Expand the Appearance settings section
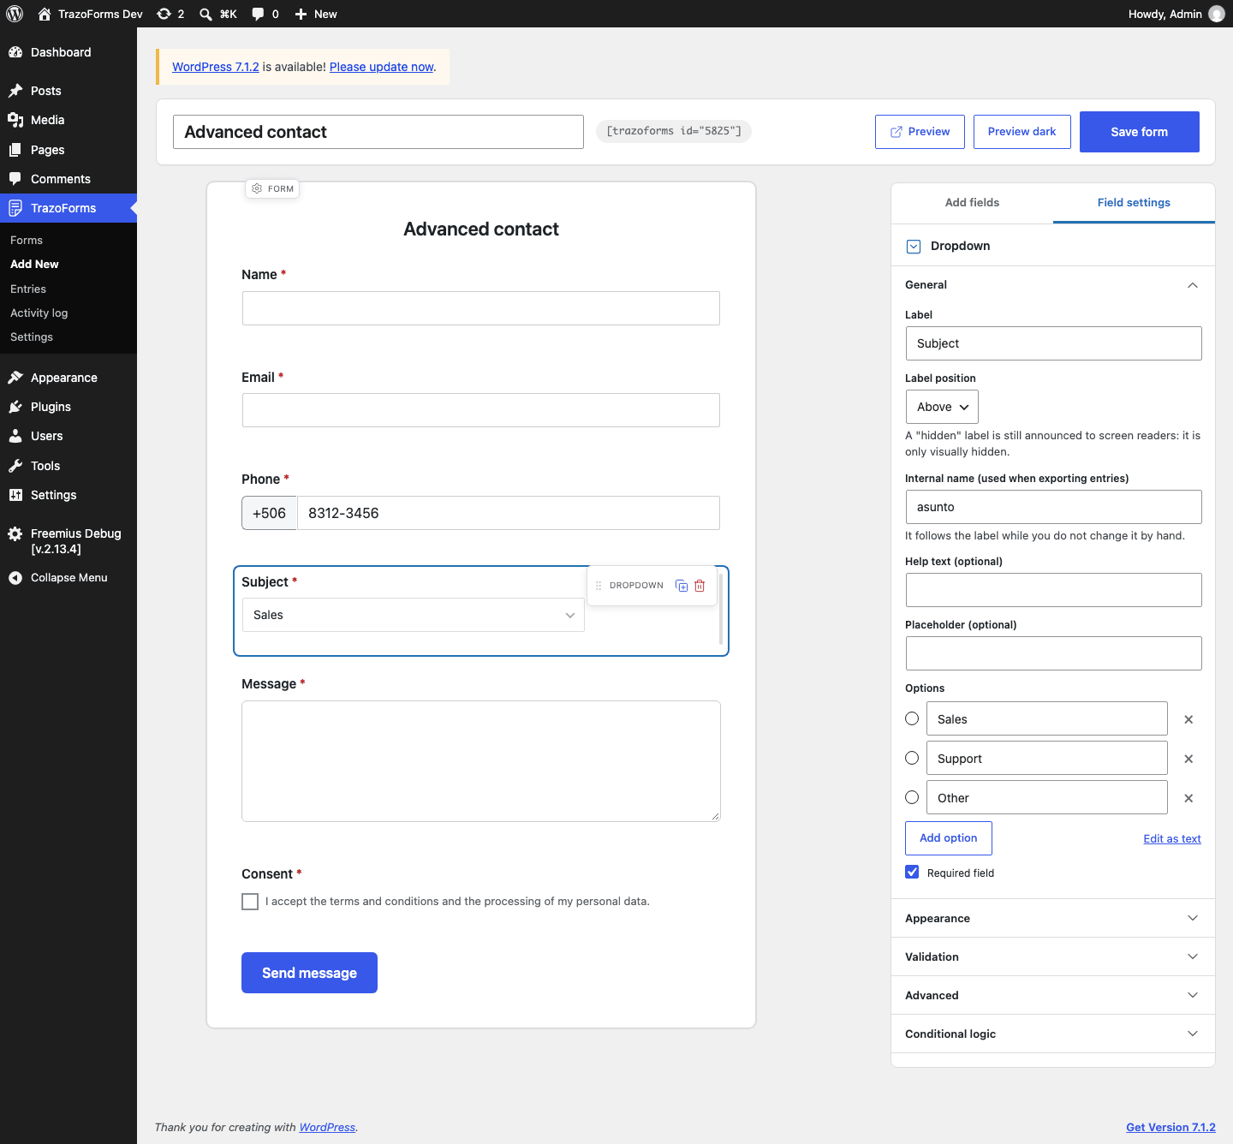 1053,918
